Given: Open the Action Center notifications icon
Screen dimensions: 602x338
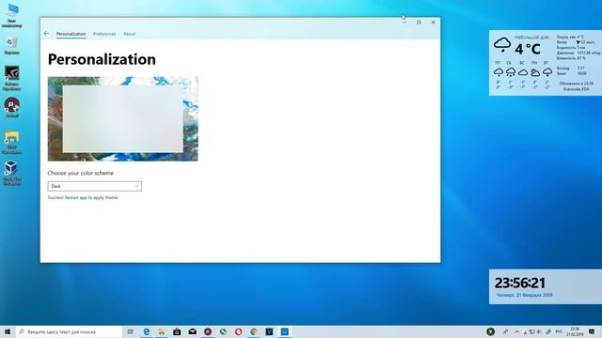Looking at the screenshot, I should pos(592,331).
